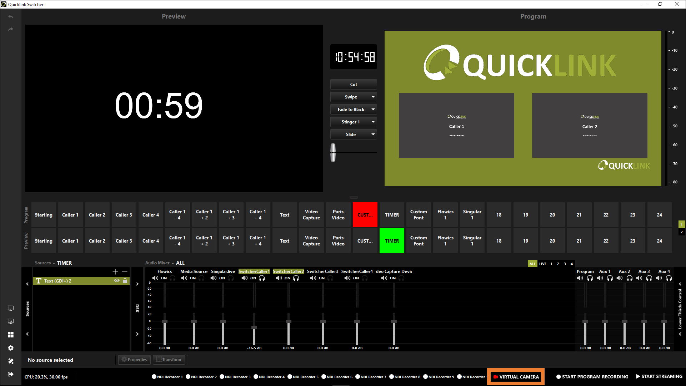Open the grid layout icon in sidebar

coord(11,335)
